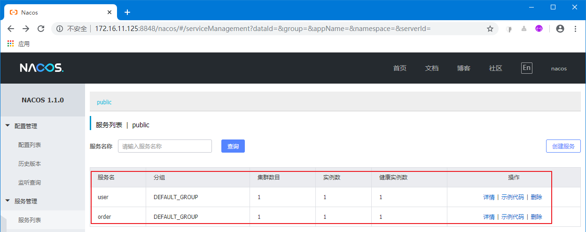Open a new browser tab with plus
Screen dimensions: 586x232
127,12
